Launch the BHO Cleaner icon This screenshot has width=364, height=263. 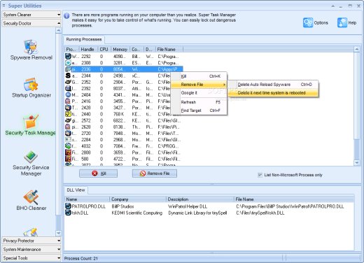tap(31, 197)
